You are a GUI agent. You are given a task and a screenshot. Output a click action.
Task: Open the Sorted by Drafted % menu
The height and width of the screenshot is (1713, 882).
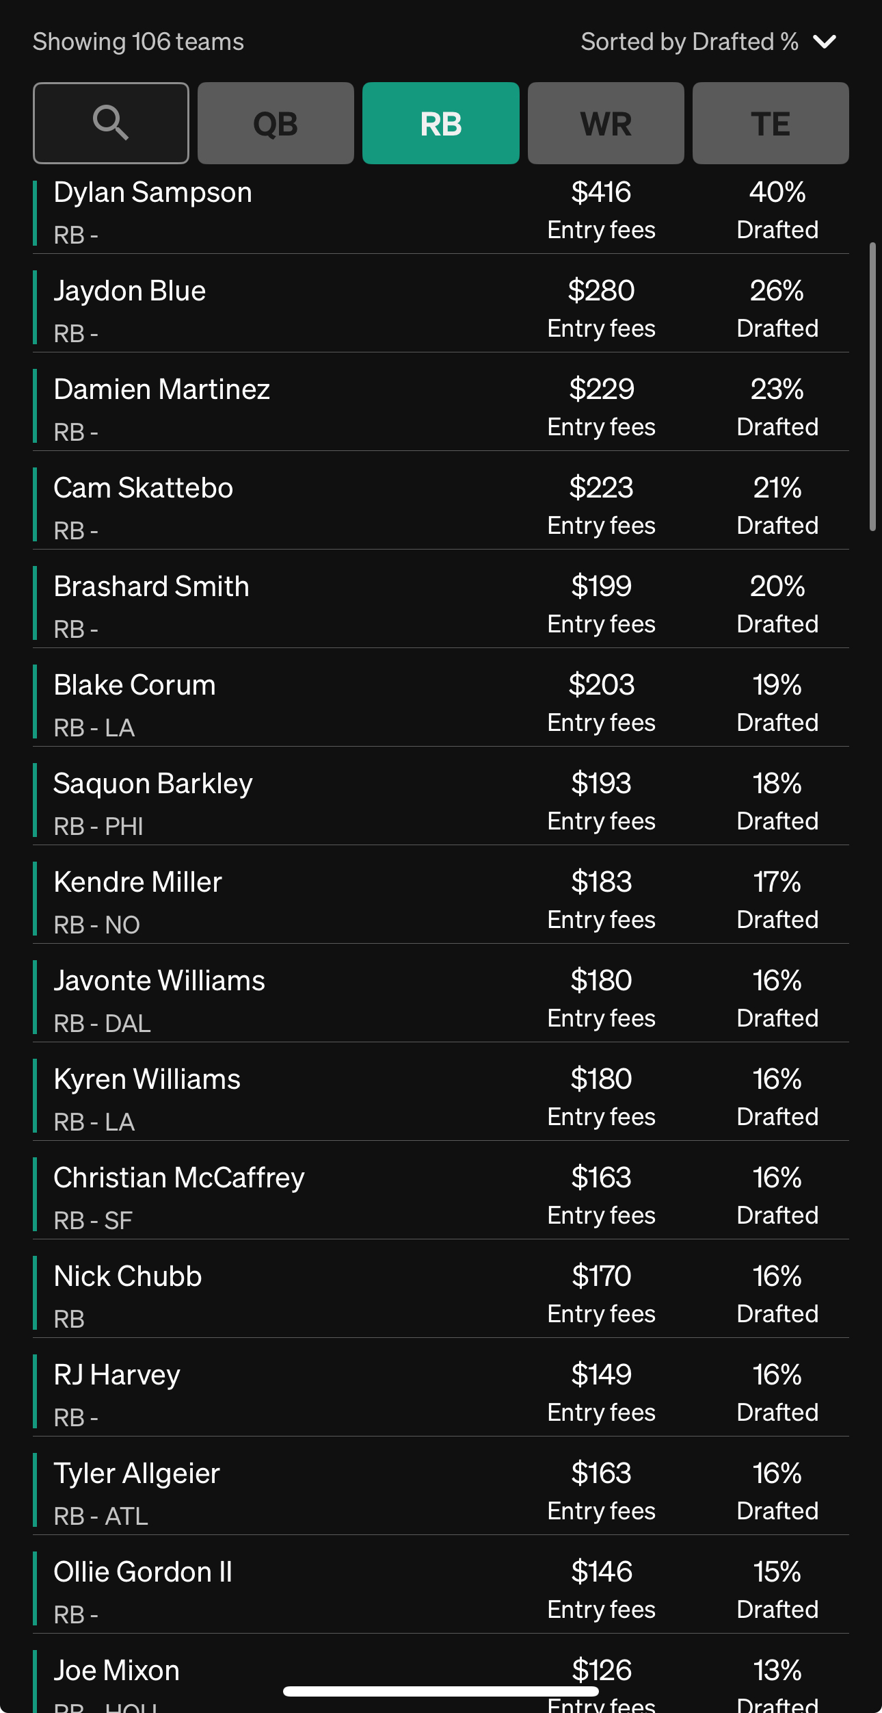pyautogui.click(x=689, y=42)
